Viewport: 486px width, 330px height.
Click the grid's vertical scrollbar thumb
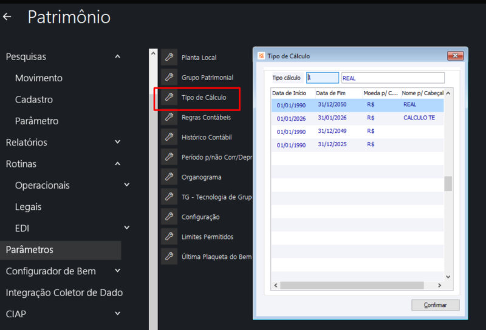448,184
